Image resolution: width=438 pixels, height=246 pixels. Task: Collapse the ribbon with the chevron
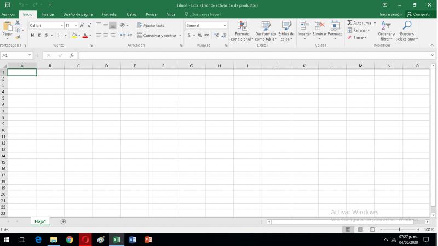point(432,45)
